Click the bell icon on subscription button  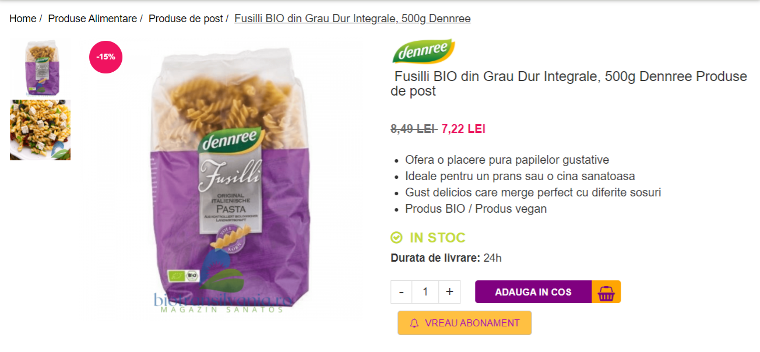[x=414, y=323]
